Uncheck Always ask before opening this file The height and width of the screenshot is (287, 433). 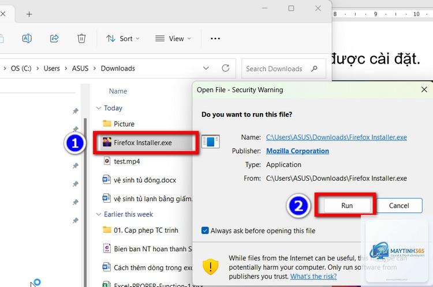[205, 230]
